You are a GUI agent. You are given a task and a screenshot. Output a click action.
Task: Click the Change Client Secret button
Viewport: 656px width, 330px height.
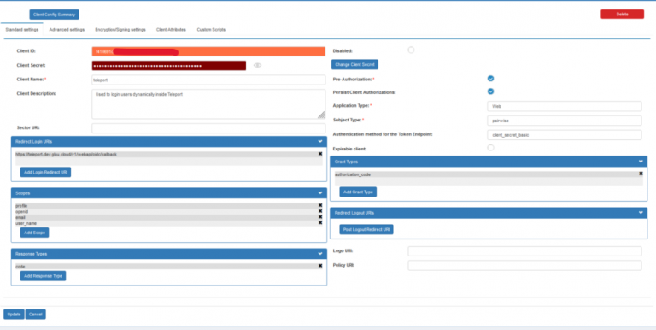tap(354, 64)
